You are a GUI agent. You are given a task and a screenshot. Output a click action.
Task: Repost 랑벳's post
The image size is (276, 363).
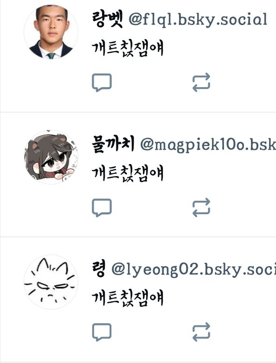coord(201,83)
